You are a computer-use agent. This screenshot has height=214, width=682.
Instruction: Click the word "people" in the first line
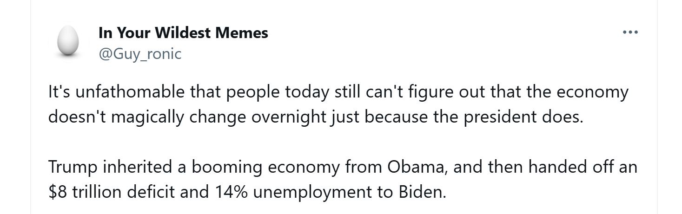252,92
